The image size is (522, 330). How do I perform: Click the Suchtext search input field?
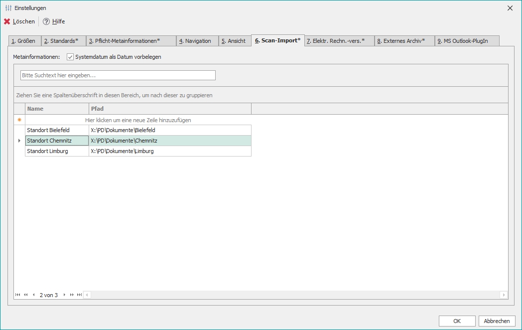tap(118, 75)
